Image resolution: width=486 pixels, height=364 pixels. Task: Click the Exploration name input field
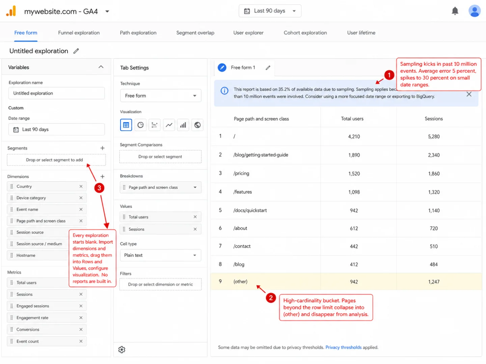pyautogui.click(x=56, y=93)
